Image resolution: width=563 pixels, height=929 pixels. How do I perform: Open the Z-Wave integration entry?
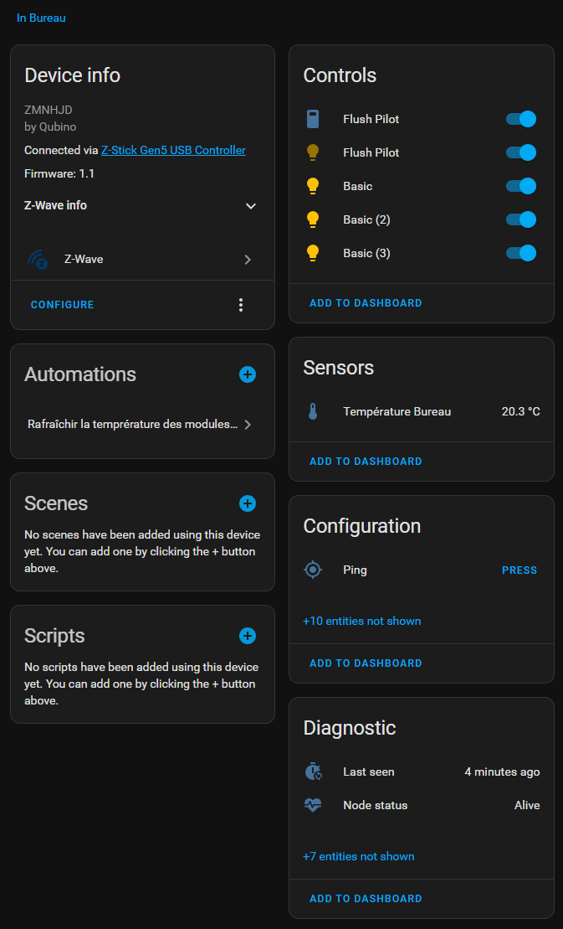point(142,260)
